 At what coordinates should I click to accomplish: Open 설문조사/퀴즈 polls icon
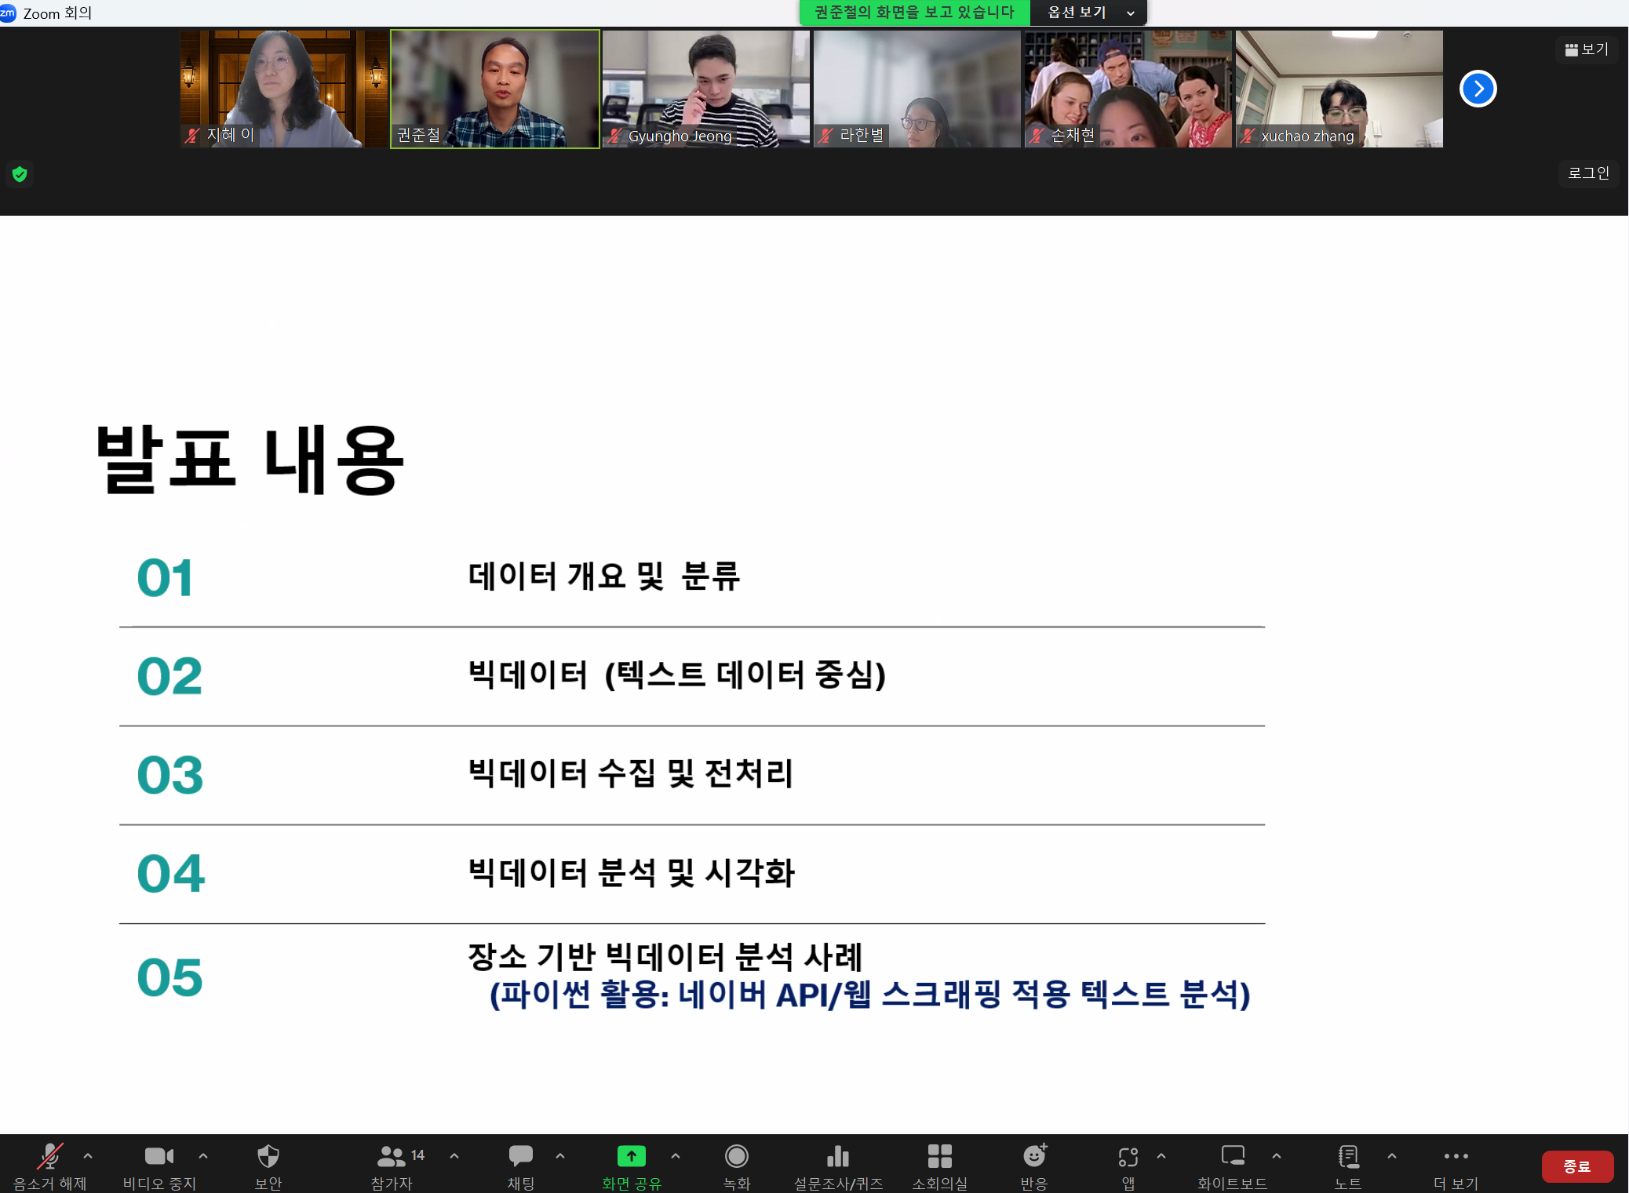coord(837,1156)
